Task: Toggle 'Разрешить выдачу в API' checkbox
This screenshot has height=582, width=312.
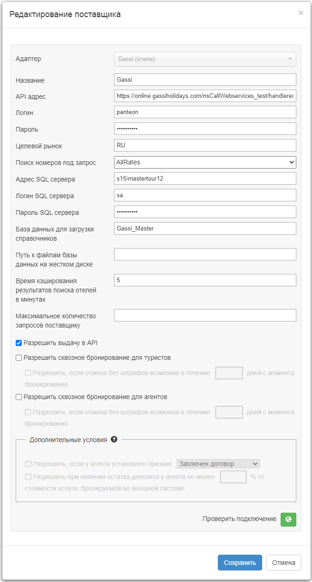Action: click(x=19, y=343)
